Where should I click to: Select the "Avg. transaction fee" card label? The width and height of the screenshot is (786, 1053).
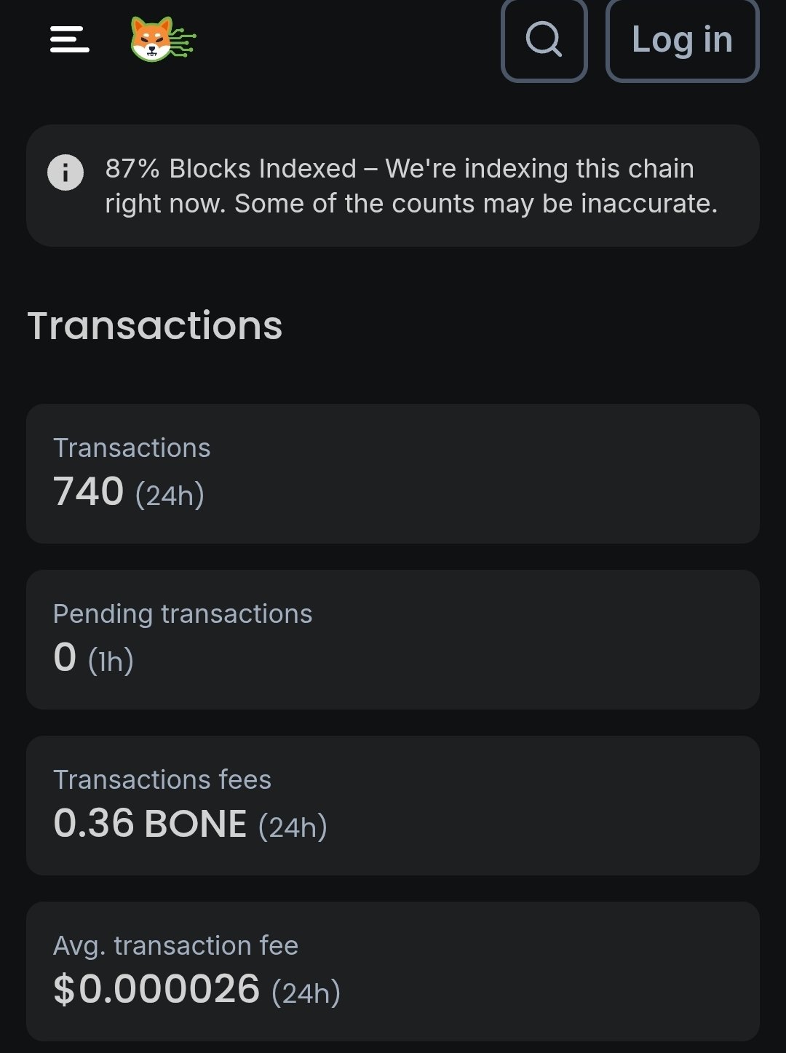pos(175,946)
